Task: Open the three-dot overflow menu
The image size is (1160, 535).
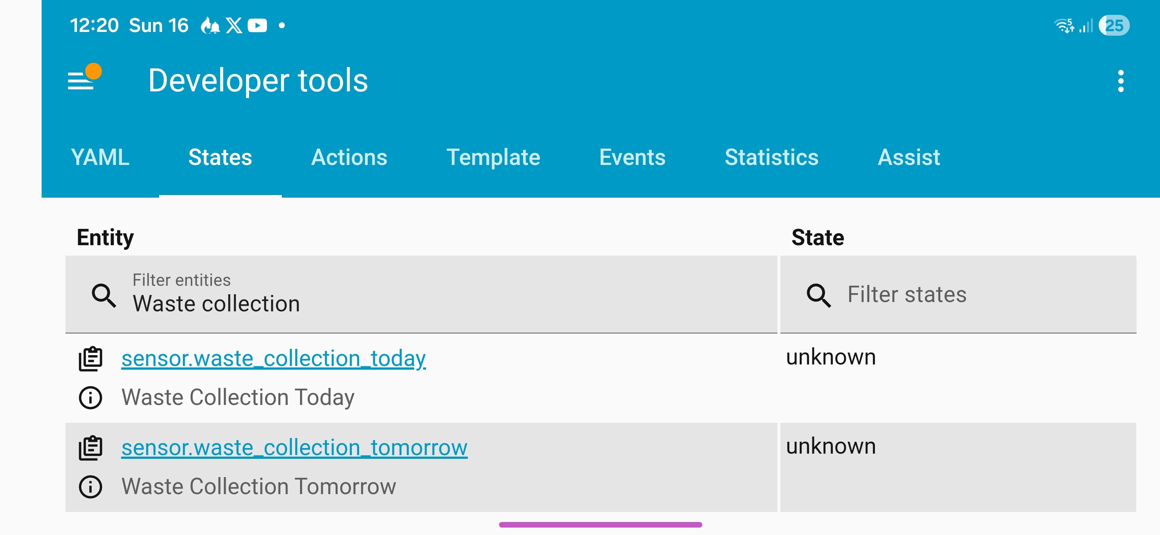Action: pos(1120,81)
